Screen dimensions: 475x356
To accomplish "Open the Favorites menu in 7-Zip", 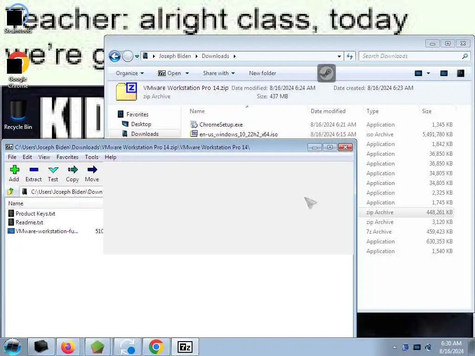I will point(67,157).
